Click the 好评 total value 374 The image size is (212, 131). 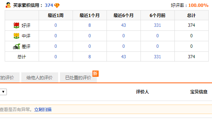tap(191, 25)
